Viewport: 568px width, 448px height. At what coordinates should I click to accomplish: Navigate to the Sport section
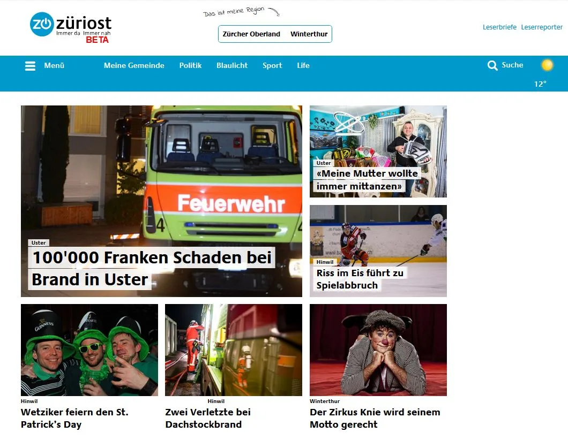point(272,65)
